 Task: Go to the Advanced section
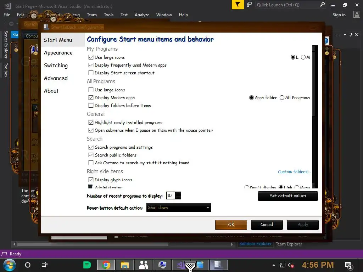[56, 78]
